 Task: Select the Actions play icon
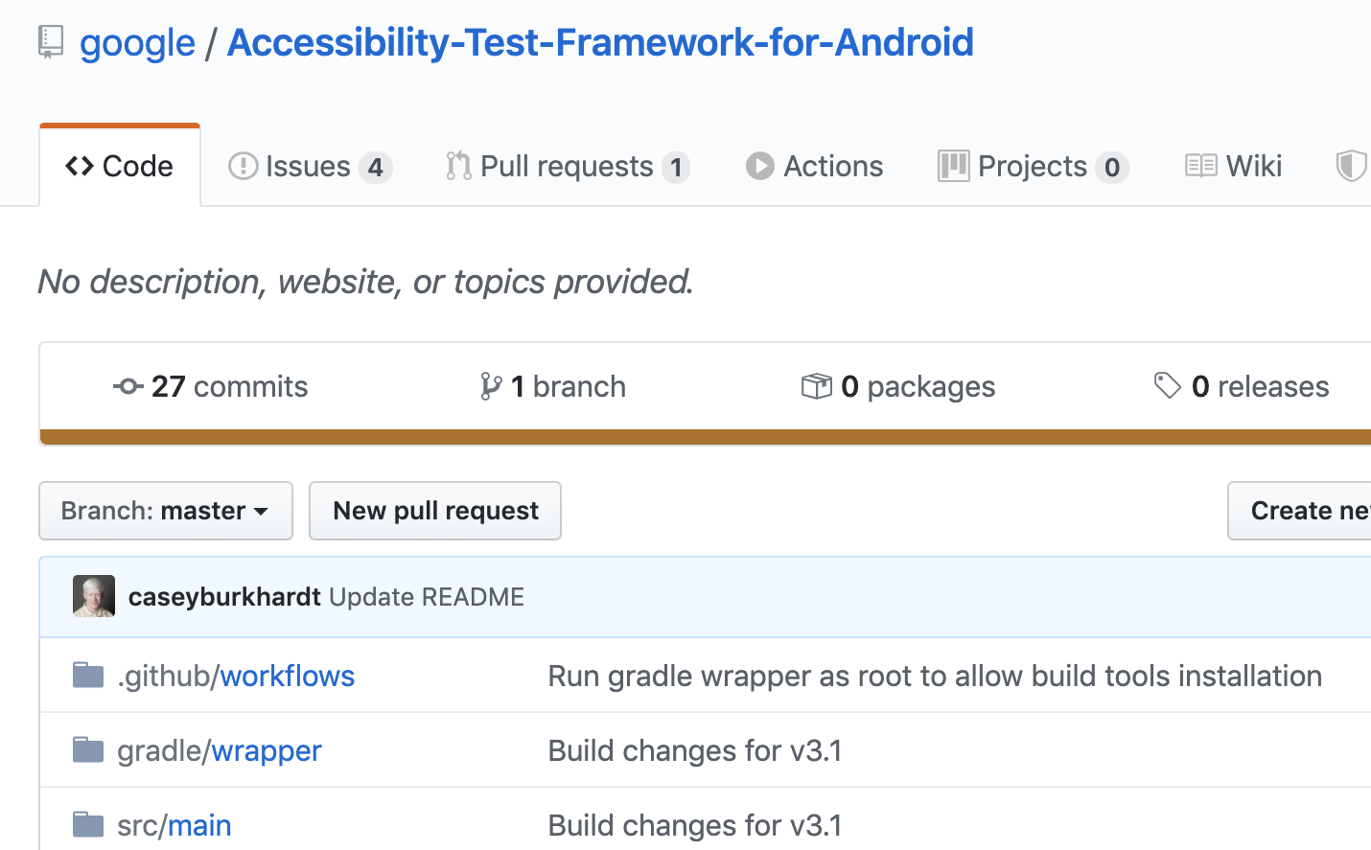pyautogui.click(x=759, y=166)
